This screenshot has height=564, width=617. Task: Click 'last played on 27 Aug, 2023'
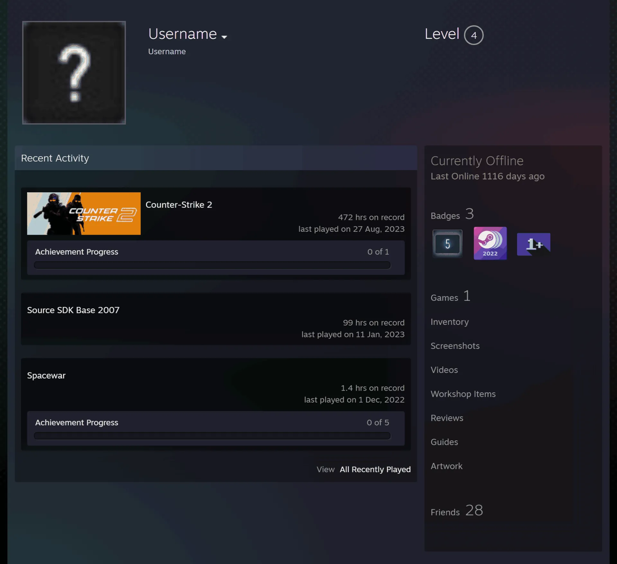(x=352, y=229)
